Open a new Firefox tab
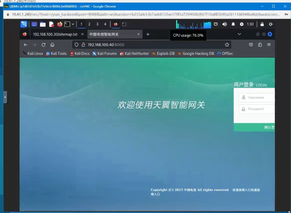The width and height of the screenshot is (291, 213). pos(148,34)
